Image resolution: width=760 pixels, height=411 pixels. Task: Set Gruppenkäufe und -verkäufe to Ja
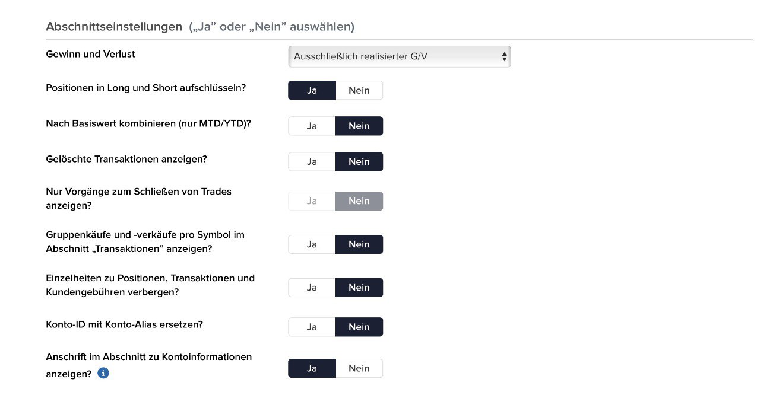(312, 244)
